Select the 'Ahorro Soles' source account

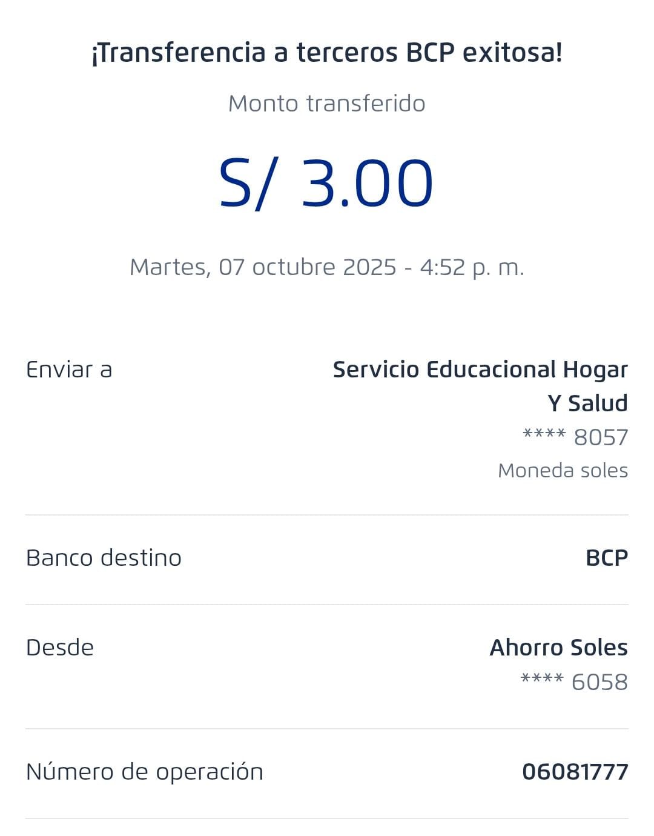click(558, 648)
